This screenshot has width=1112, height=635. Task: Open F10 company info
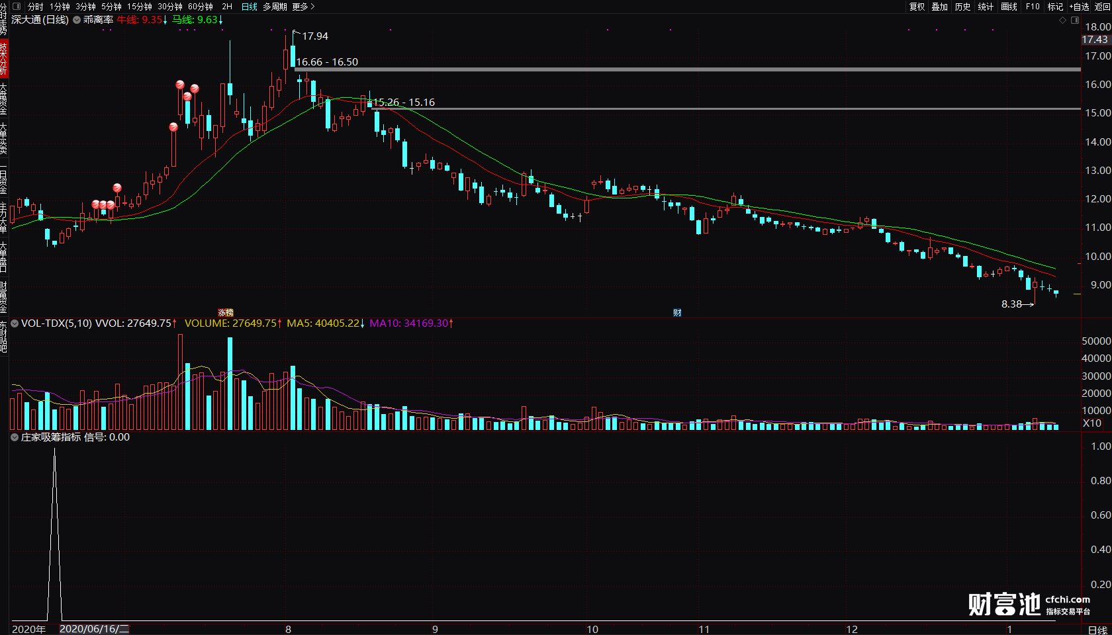[1033, 7]
